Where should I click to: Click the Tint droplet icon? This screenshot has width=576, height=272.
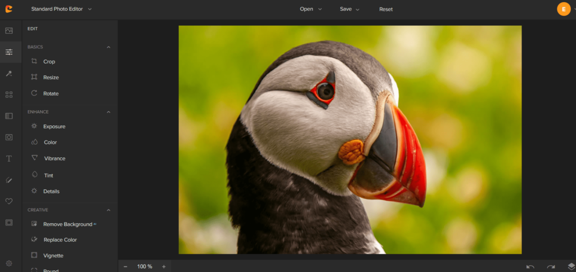pyautogui.click(x=34, y=175)
